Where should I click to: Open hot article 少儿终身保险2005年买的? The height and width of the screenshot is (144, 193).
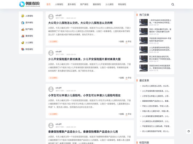[160, 49]
